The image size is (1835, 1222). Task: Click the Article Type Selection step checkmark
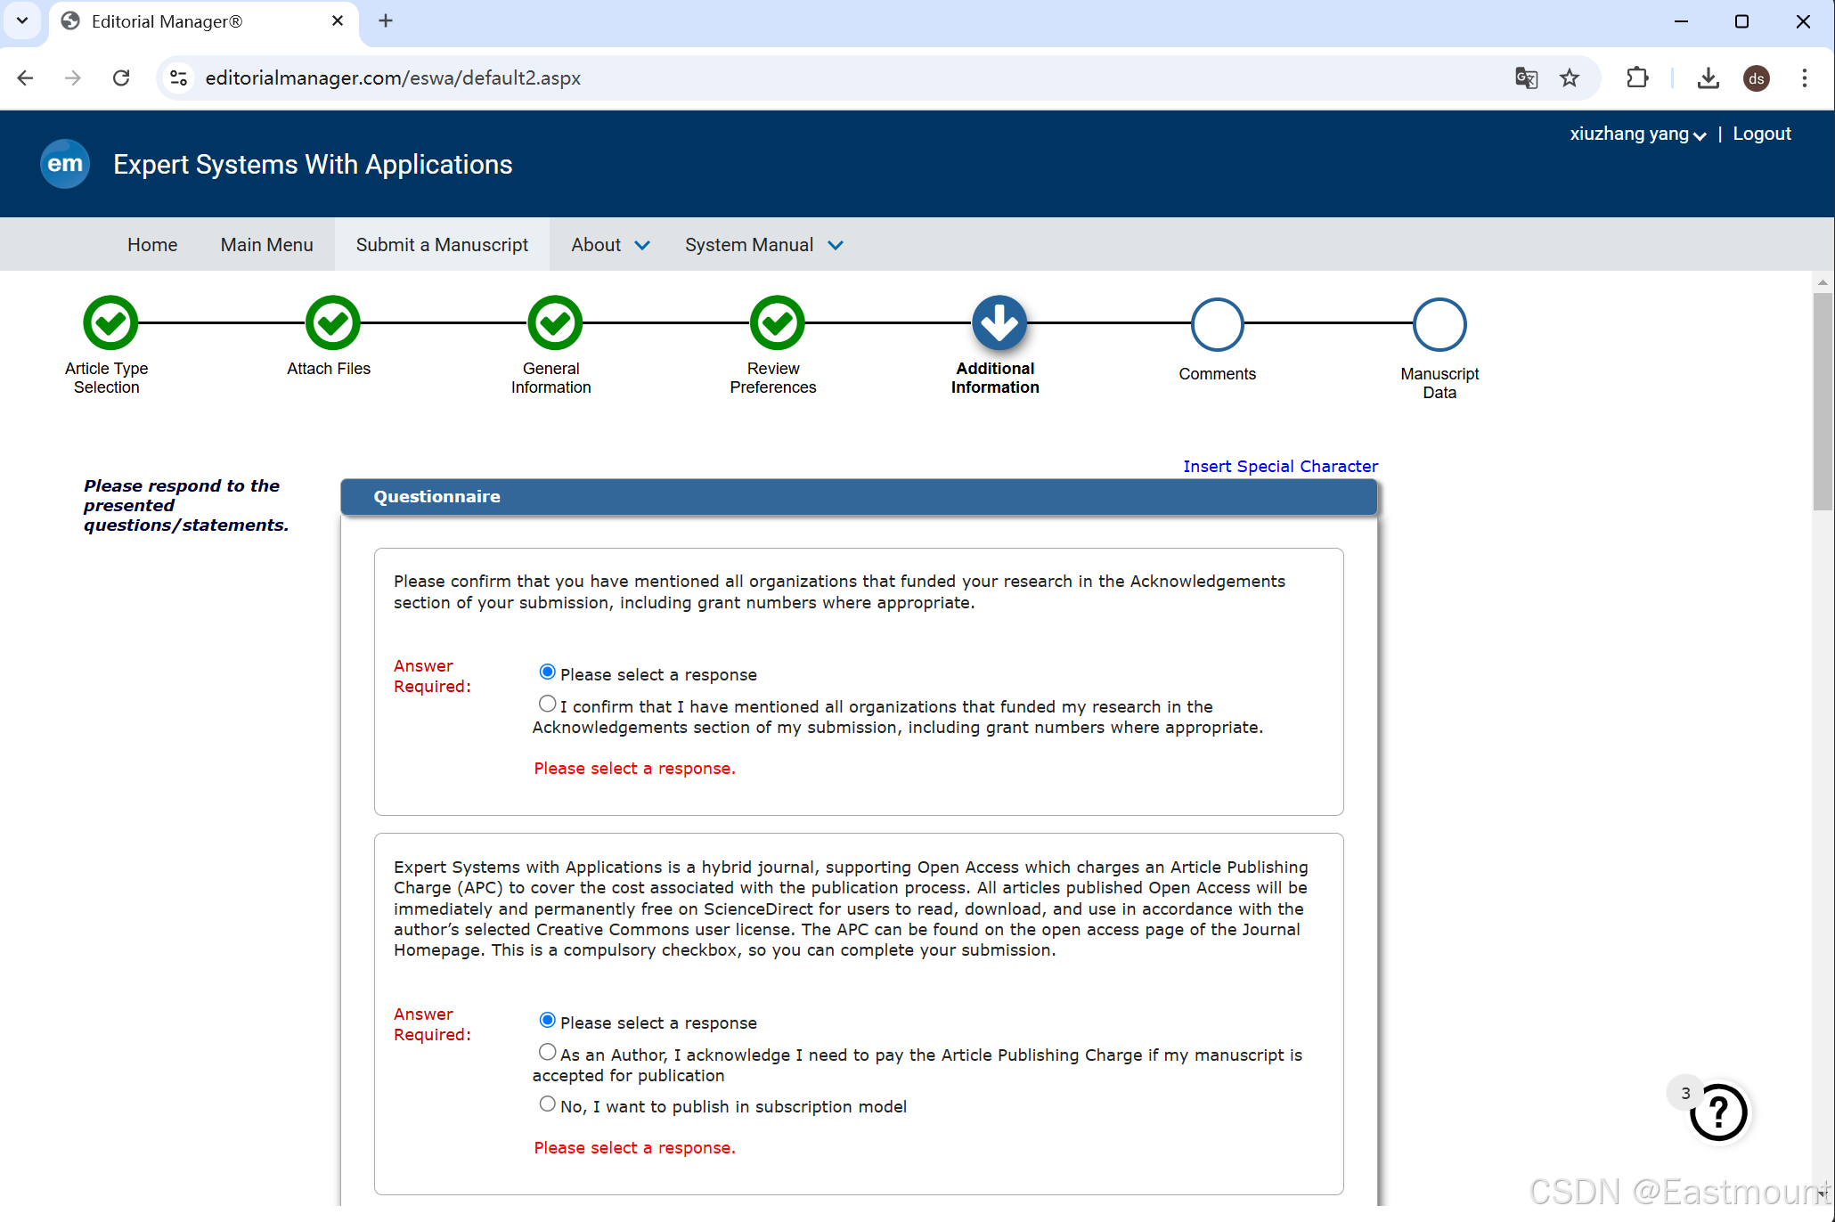(110, 323)
